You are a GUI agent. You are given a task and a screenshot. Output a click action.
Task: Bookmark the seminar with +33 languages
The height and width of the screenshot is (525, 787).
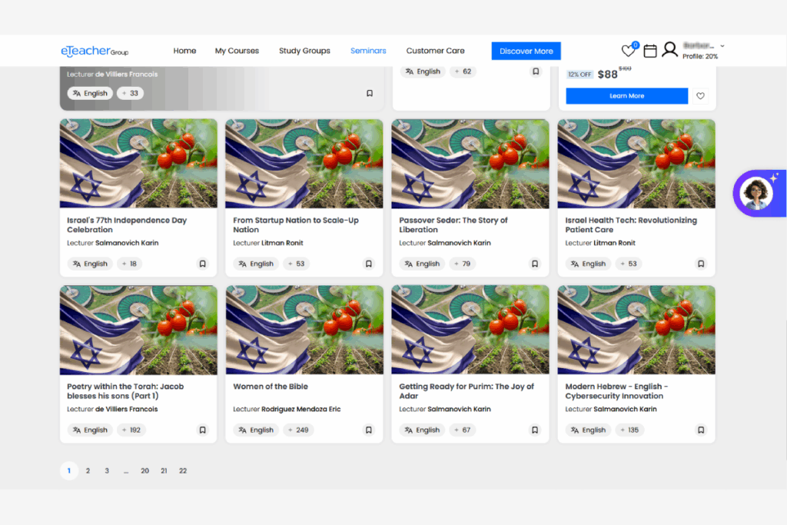coord(370,93)
